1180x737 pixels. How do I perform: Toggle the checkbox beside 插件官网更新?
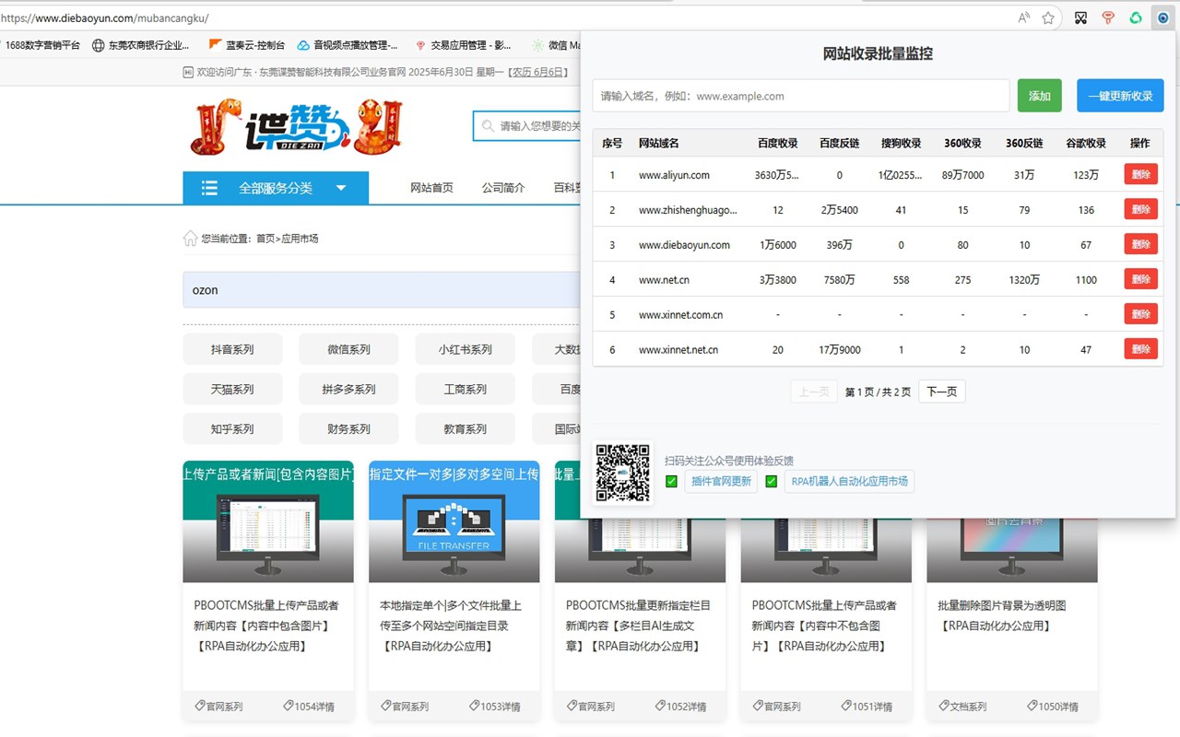[x=671, y=481]
